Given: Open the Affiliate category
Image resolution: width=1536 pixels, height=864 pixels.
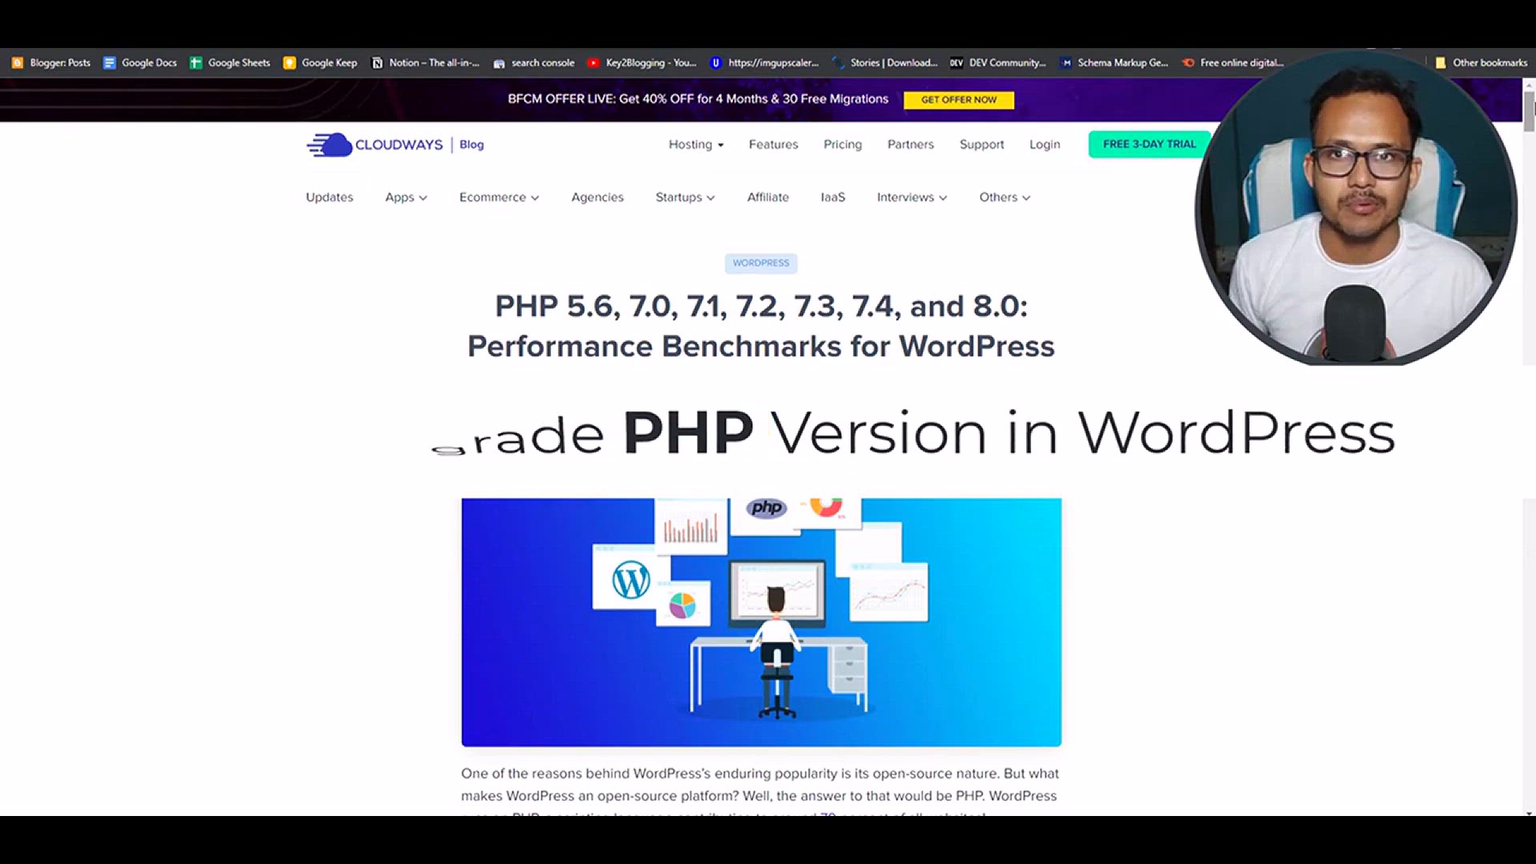Looking at the screenshot, I should (x=767, y=197).
